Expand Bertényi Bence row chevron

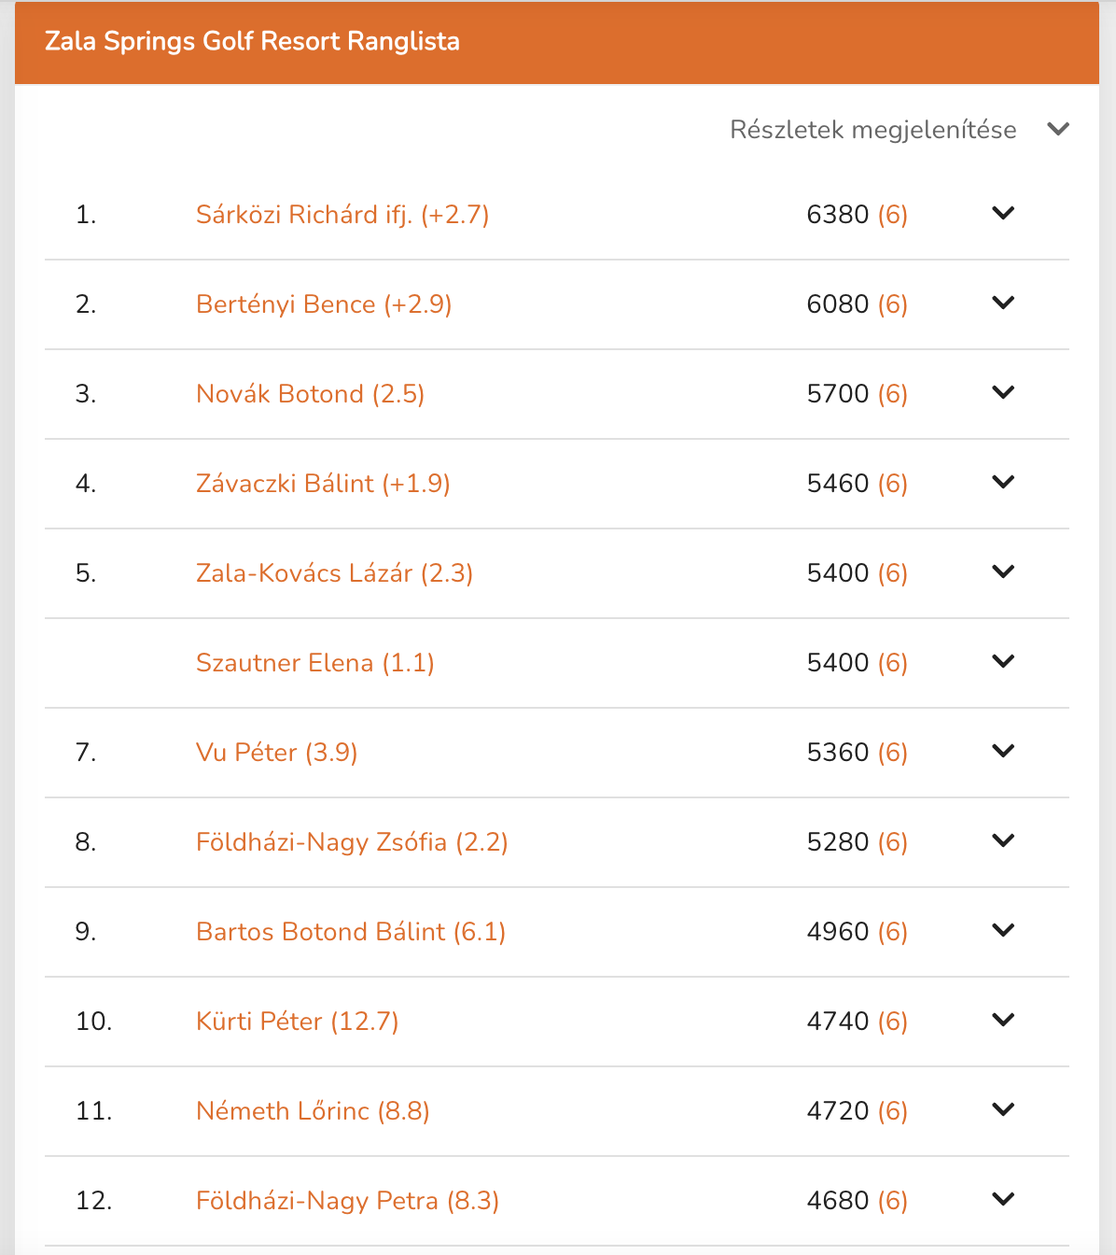pos(1003,303)
